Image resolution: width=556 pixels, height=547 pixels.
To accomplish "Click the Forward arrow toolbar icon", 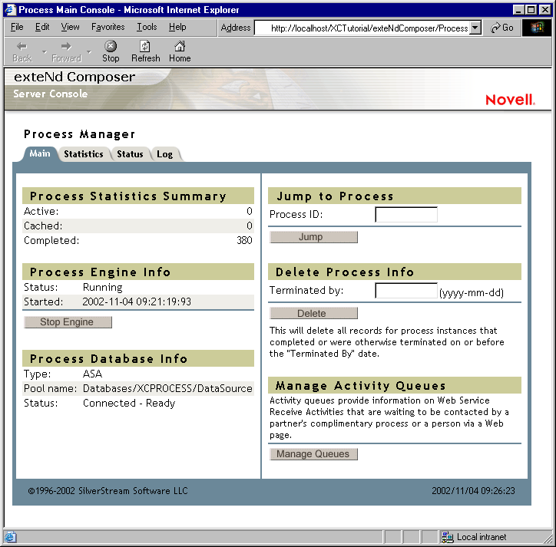I will tap(66, 46).
